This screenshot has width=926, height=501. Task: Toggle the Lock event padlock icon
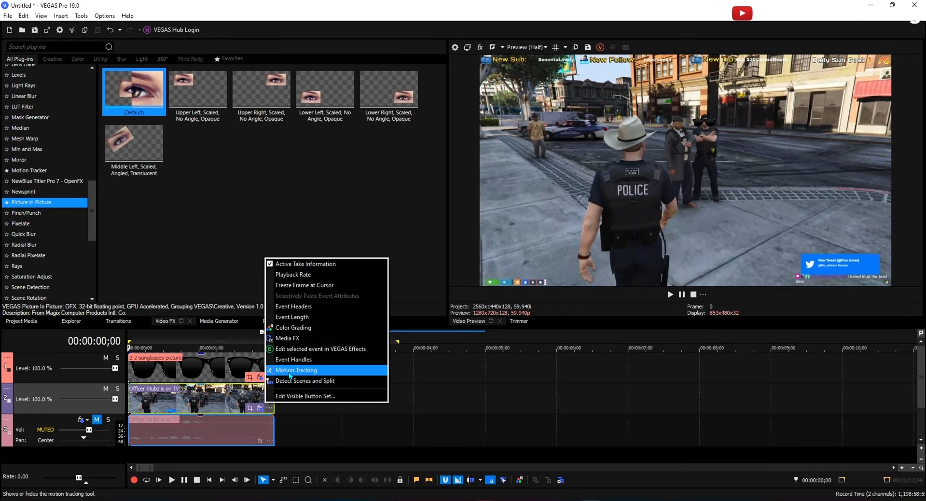click(400, 480)
